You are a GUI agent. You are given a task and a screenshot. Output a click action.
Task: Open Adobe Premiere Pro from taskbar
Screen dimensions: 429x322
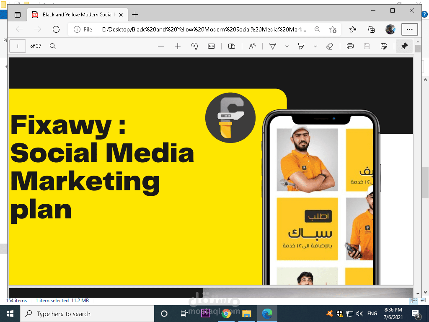click(205, 313)
